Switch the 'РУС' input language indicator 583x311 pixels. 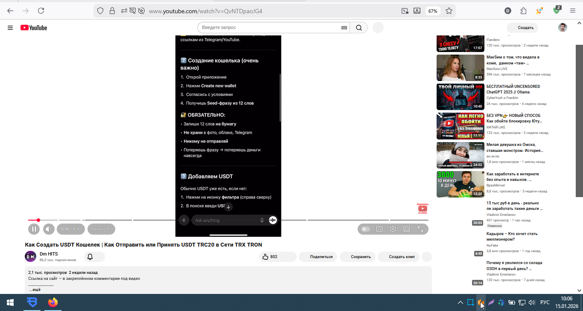tap(545, 302)
